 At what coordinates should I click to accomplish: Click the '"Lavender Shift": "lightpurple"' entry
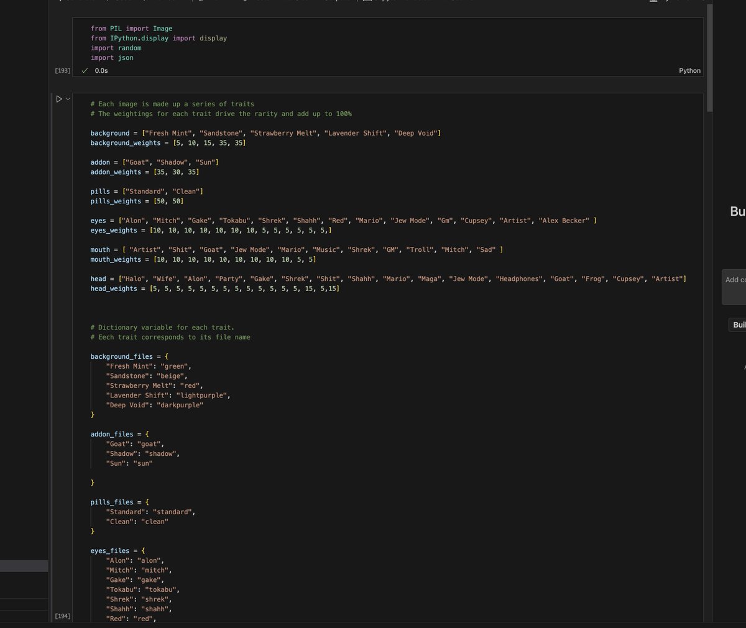168,395
